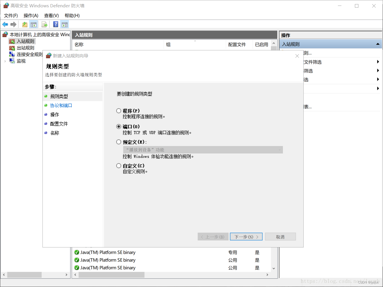The height and width of the screenshot is (287, 383).
Task: Click the 下一步(N) button
Action: [x=246, y=237]
